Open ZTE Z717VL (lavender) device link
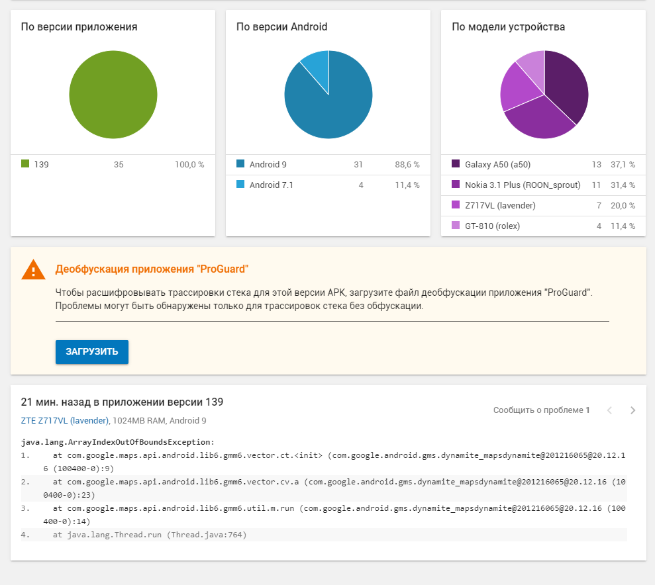 tap(65, 420)
